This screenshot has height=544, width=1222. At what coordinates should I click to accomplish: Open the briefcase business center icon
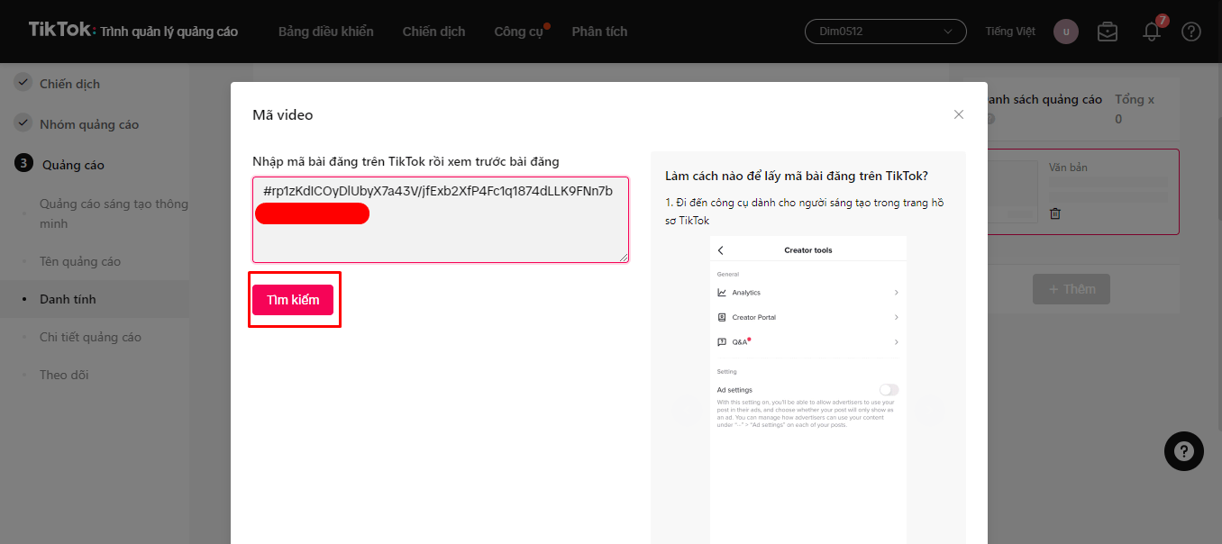1108,32
